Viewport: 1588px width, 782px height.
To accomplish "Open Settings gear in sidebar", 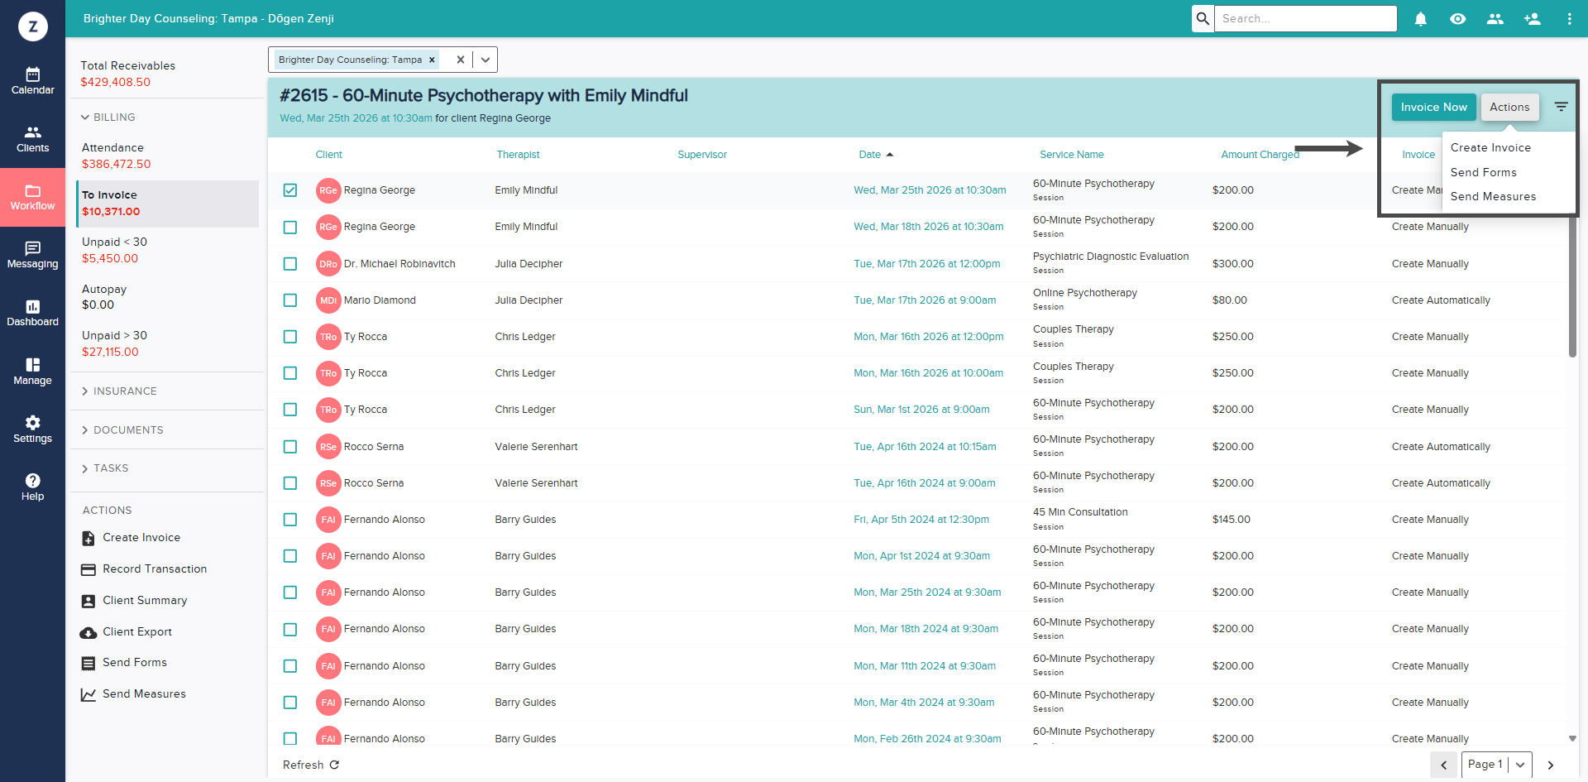I will tap(32, 423).
